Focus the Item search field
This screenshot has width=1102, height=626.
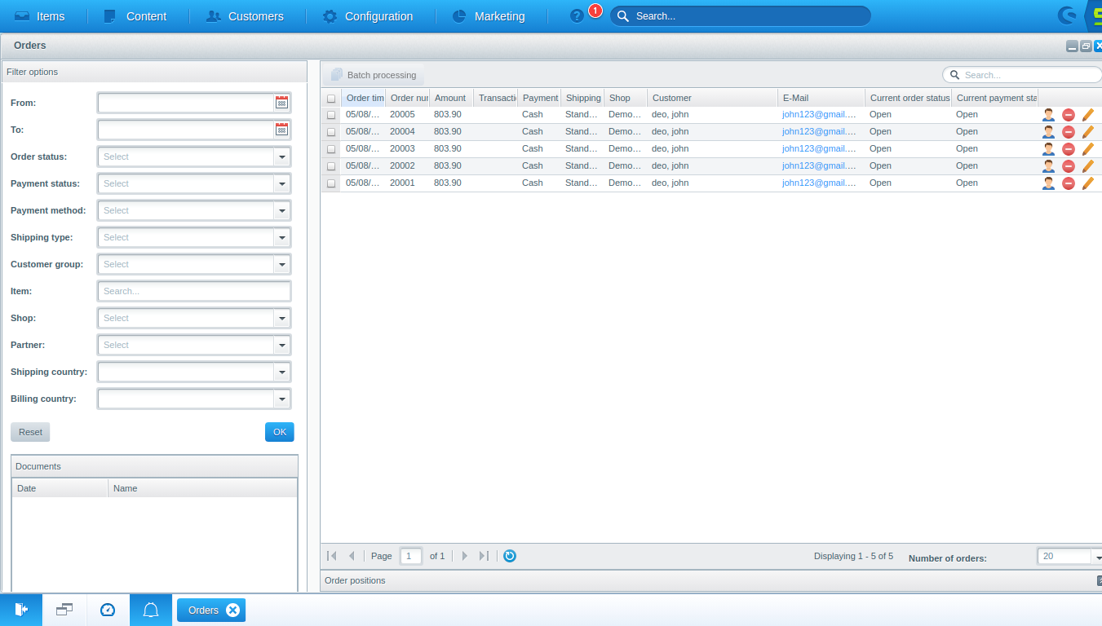(194, 291)
